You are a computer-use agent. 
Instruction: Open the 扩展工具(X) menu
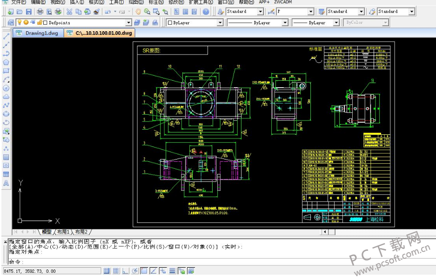[201, 2]
